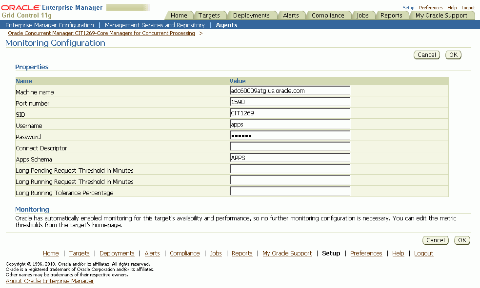Focus the Password field
Image resolution: width=480 pixels, height=288 pixels.
[x=290, y=136]
